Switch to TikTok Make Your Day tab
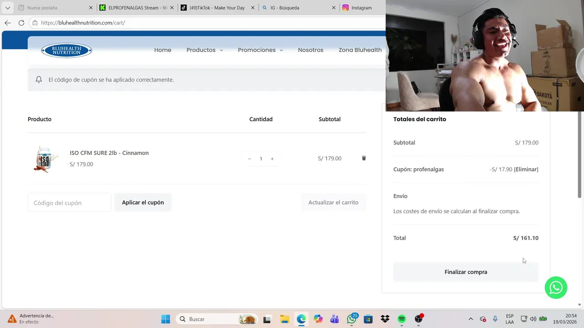The width and height of the screenshot is (584, 328). click(x=217, y=8)
